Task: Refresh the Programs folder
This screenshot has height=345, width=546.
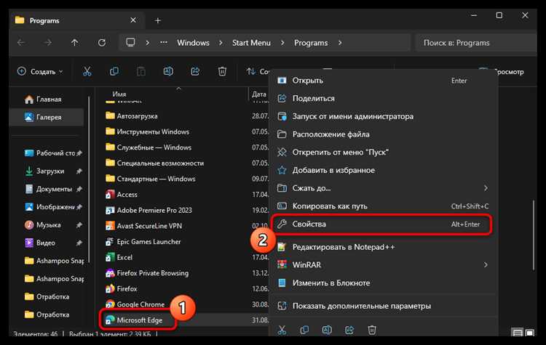Action: 102,43
